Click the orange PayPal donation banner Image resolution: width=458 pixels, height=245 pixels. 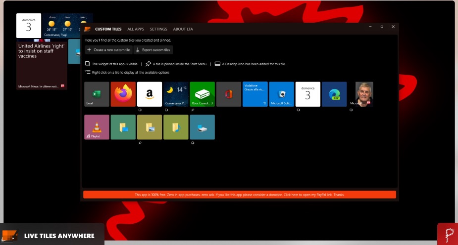coord(240,195)
